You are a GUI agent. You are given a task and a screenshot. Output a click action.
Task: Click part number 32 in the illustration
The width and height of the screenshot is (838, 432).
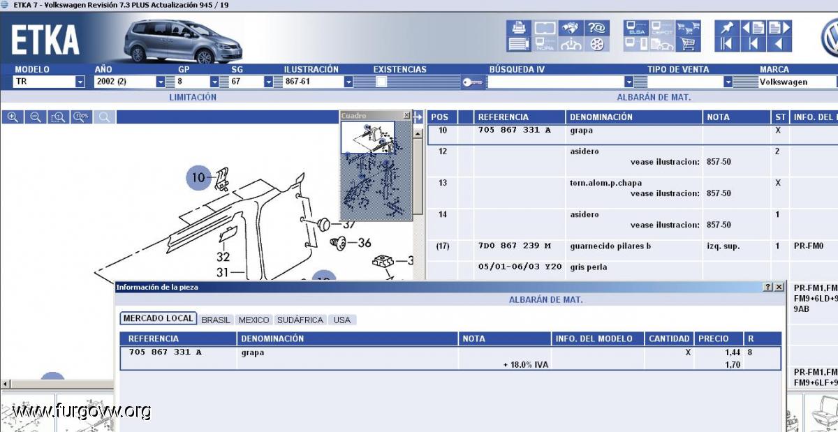(223, 257)
